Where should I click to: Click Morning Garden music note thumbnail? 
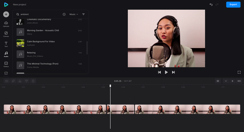(20, 32)
